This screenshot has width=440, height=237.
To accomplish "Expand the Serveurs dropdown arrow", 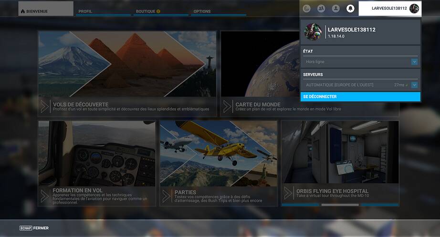I will click(x=414, y=85).
